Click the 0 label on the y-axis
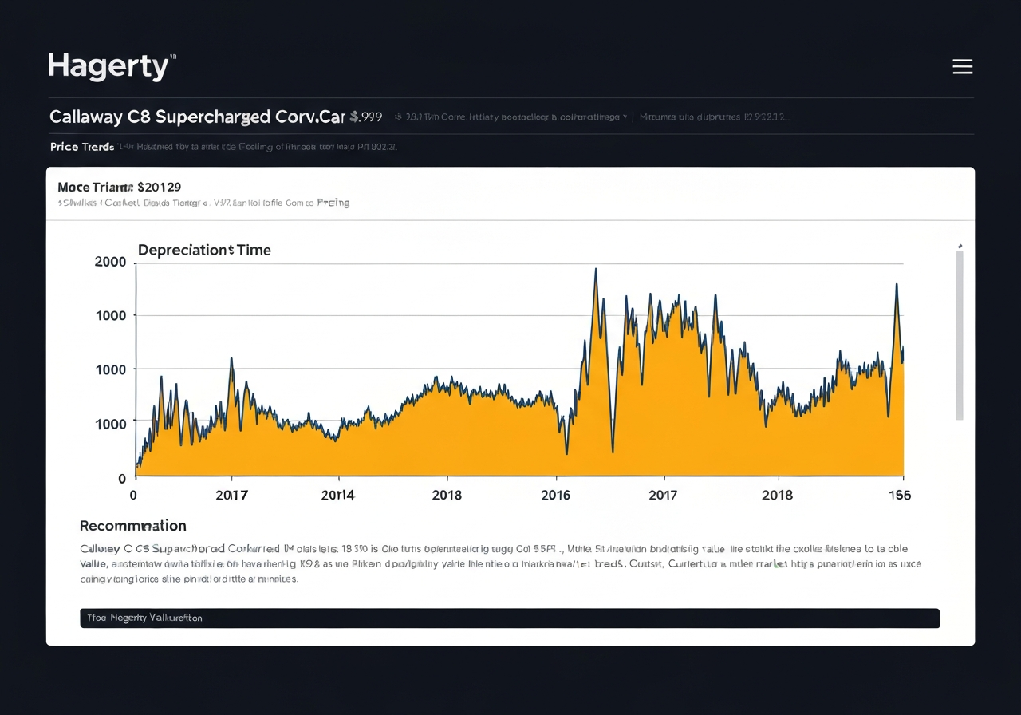This screenshot has height=715, width=1021. tap(122, 479)
